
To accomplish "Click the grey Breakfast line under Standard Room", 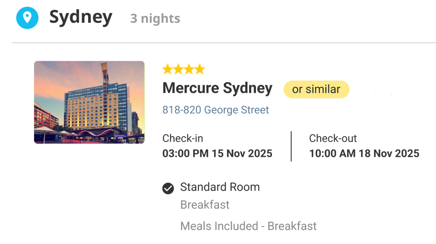I will (205, 205).
